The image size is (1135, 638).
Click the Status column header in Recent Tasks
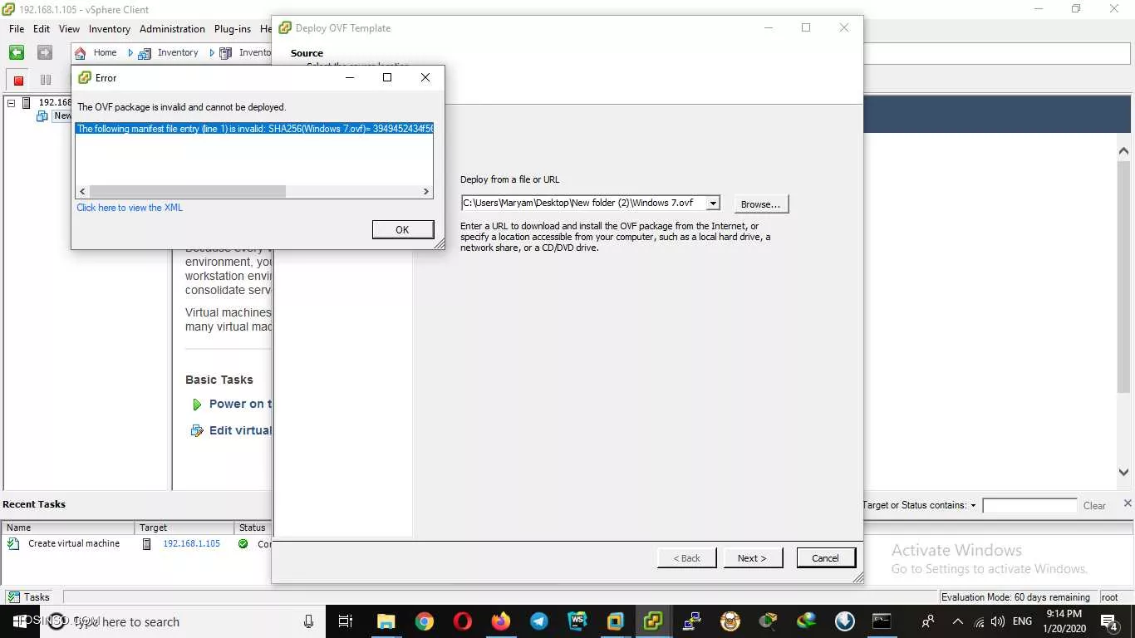coord(253,528)
